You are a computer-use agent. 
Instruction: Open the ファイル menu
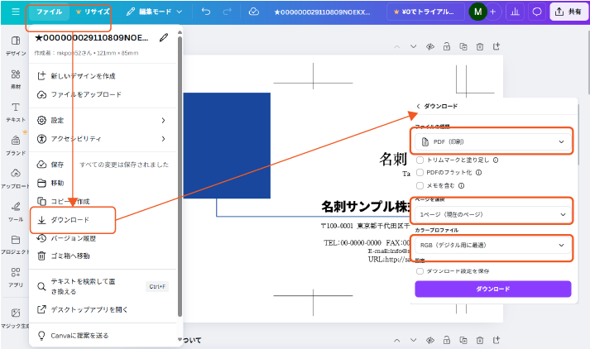(49, 12)
